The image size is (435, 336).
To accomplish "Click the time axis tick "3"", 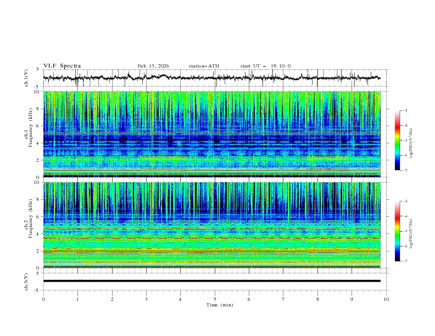I will coord(146,299).
